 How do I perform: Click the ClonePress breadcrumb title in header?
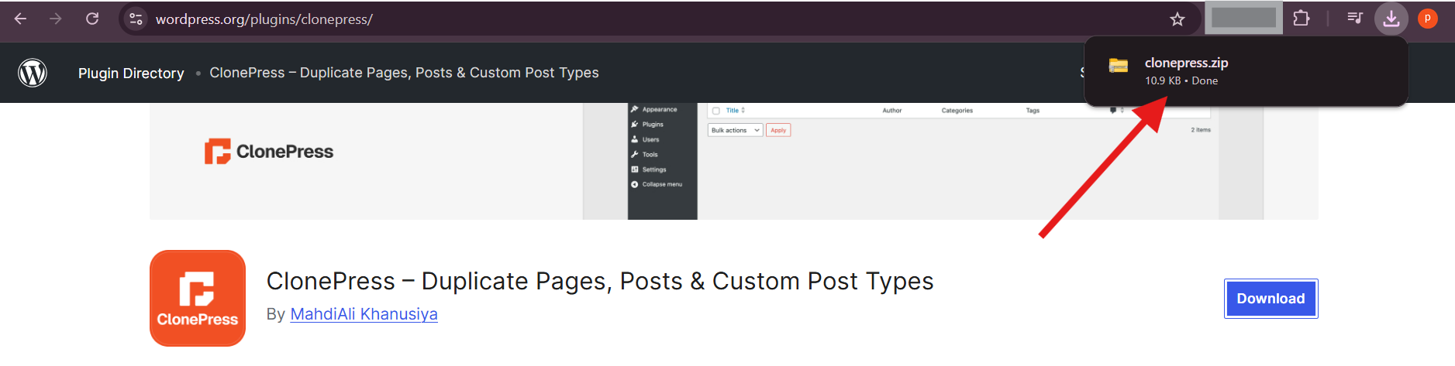coord(404,73)
